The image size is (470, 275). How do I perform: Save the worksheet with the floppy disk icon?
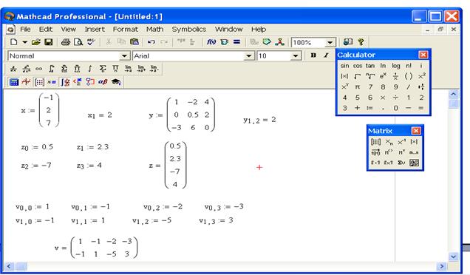49,42
